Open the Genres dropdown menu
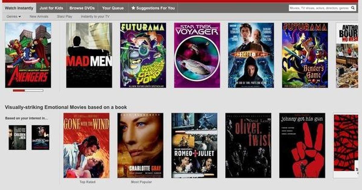Screen dimensions: 362x190 tap(14, 17)
